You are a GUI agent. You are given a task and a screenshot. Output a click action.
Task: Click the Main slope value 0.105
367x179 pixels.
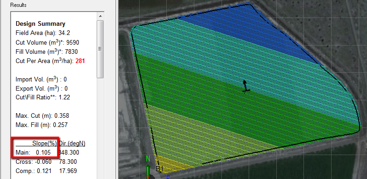(43, 153)
